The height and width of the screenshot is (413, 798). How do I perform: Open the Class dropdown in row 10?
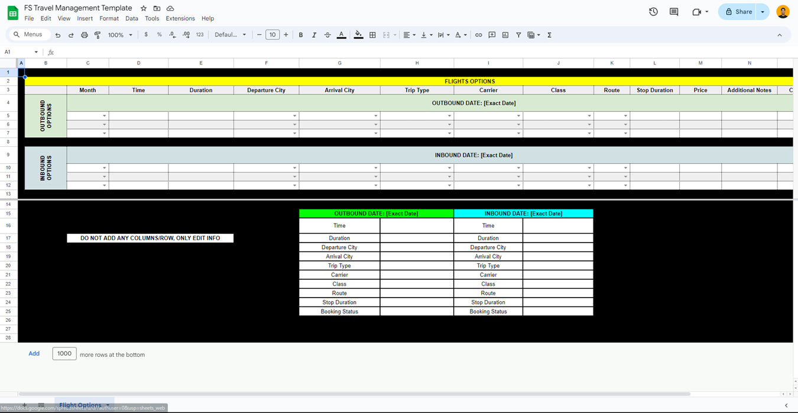pos(589,168)
